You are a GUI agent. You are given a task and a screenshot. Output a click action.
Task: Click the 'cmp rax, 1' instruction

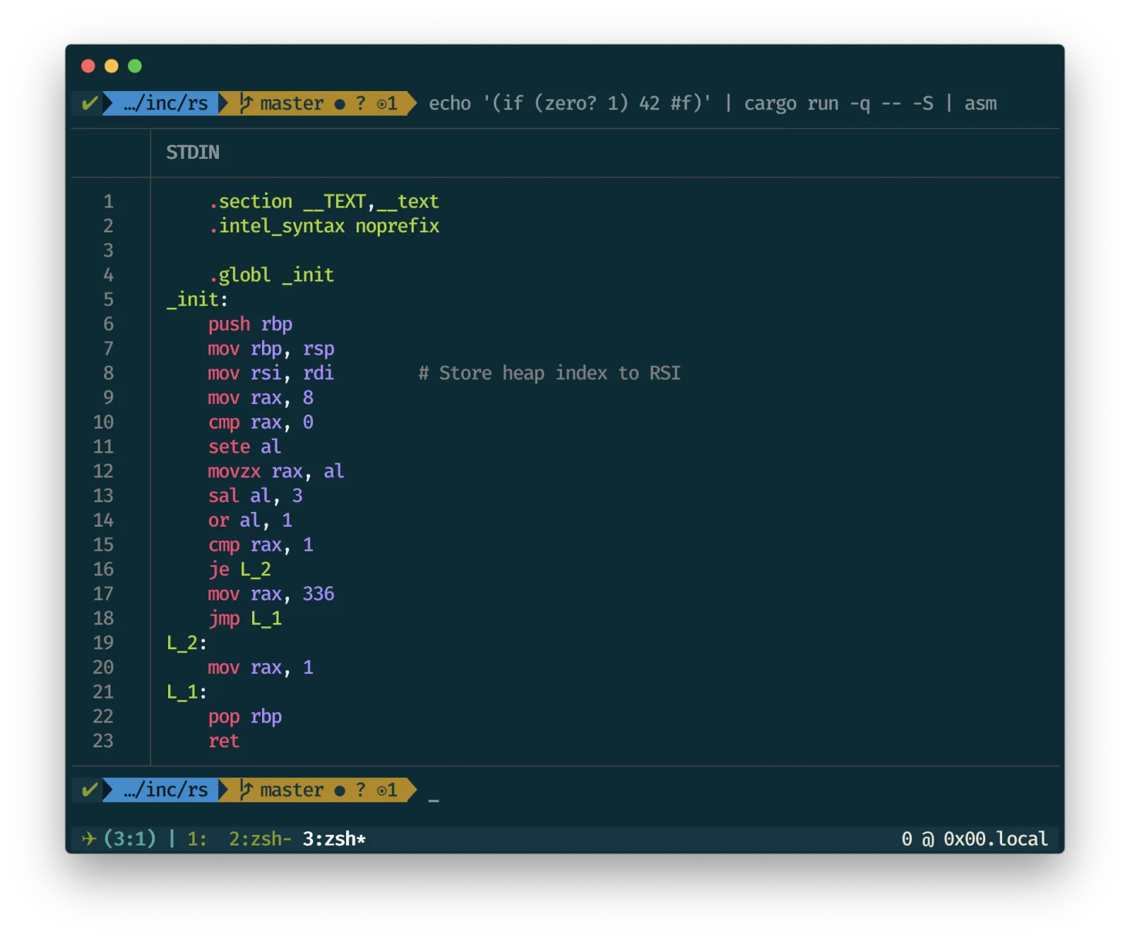pyautogui.click(x=261, y=545)
